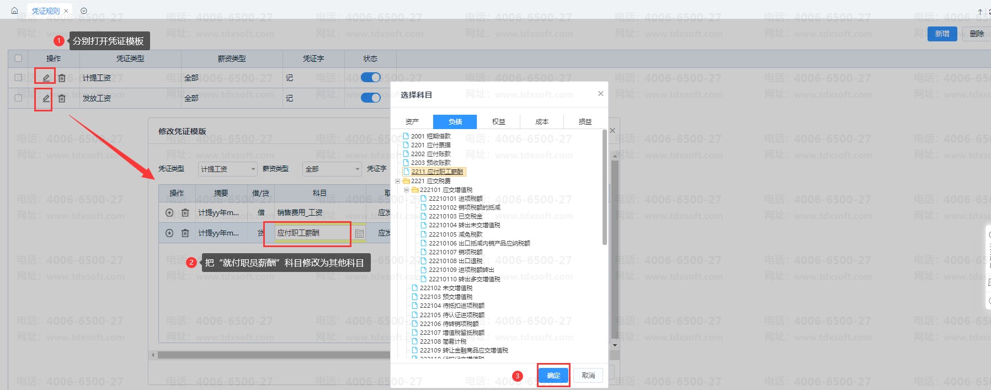
Task: Click the home icon in tab bar
Action: point(14,10)
